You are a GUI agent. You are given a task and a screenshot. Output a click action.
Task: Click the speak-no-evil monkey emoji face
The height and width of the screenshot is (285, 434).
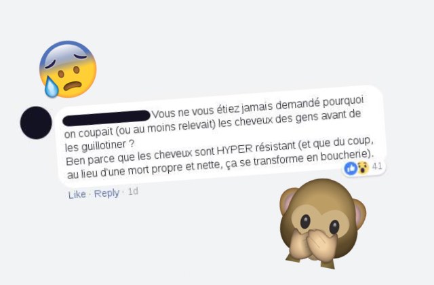323,223
